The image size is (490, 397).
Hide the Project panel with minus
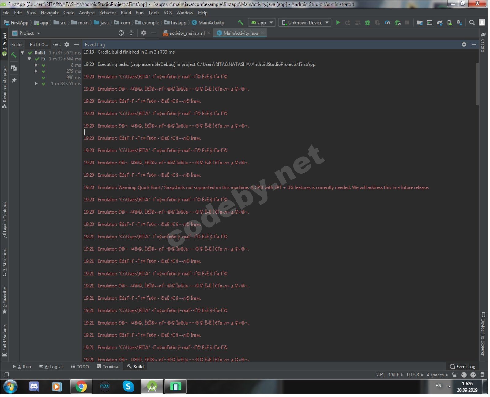(153, 33)
